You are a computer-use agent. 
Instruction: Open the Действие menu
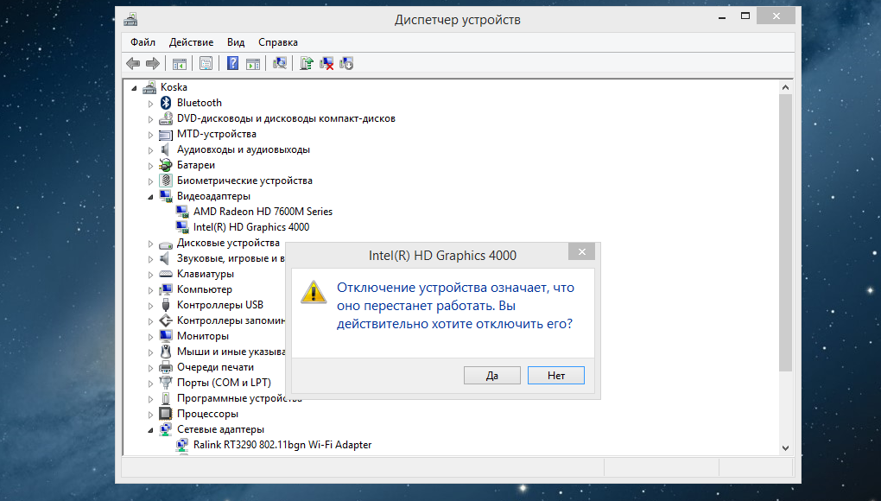pyautogui.click(x=191, y=42)
